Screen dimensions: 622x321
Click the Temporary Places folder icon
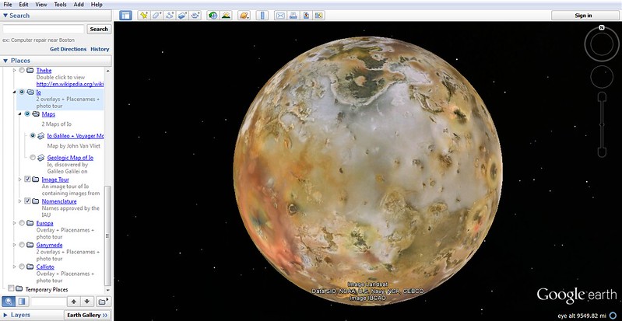tap(19, 288)
